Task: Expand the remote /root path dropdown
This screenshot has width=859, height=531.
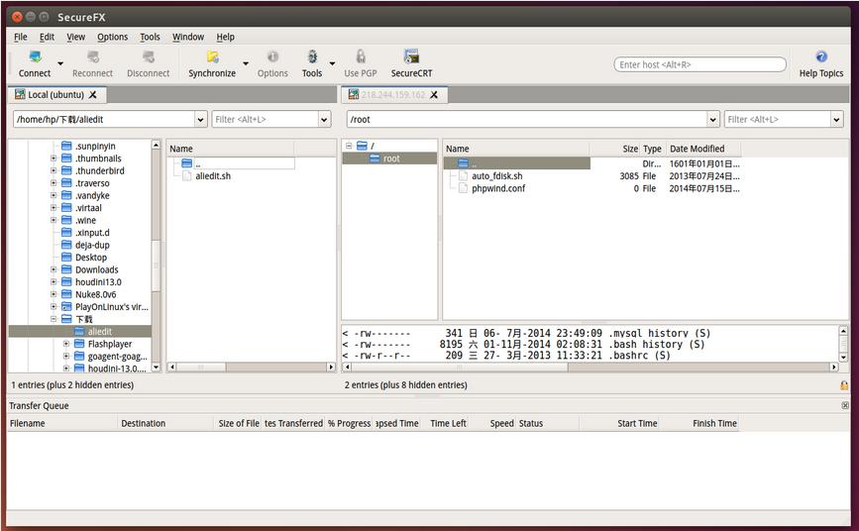Action: coord(713,119)
